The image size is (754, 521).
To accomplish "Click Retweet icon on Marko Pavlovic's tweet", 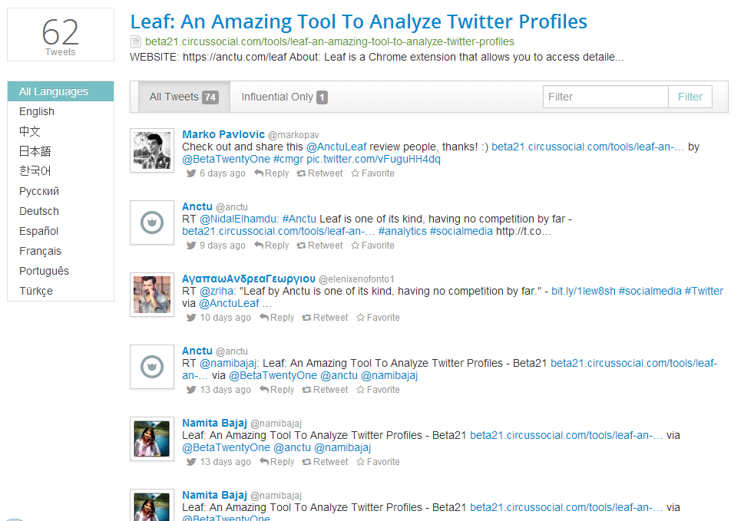I will (x=303, y=173).
